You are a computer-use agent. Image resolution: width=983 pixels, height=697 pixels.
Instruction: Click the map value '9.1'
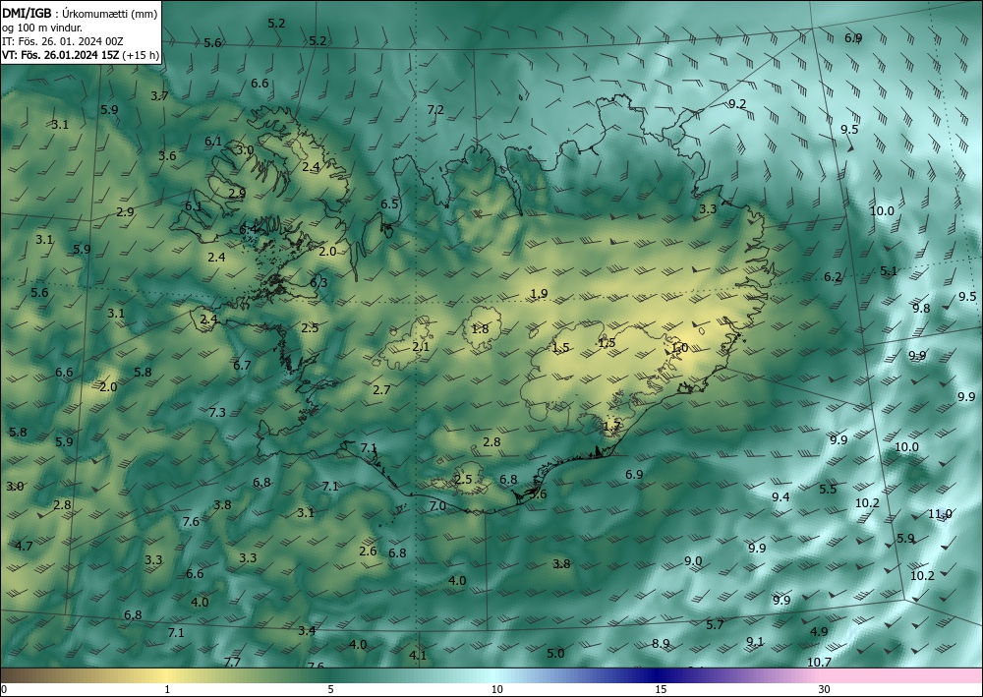coord(755,641)
